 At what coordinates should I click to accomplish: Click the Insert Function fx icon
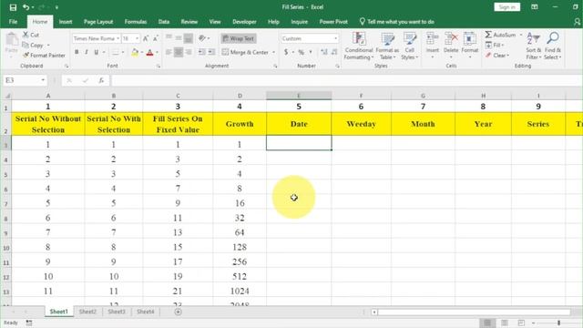tap(101, 80)
